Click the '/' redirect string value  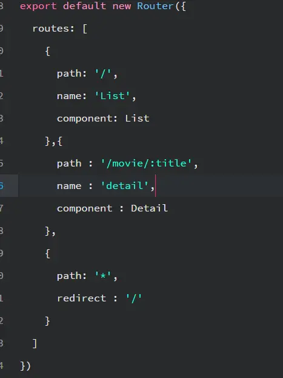134,298
